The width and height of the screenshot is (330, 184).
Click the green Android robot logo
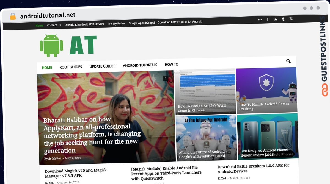tap(51, 46)
